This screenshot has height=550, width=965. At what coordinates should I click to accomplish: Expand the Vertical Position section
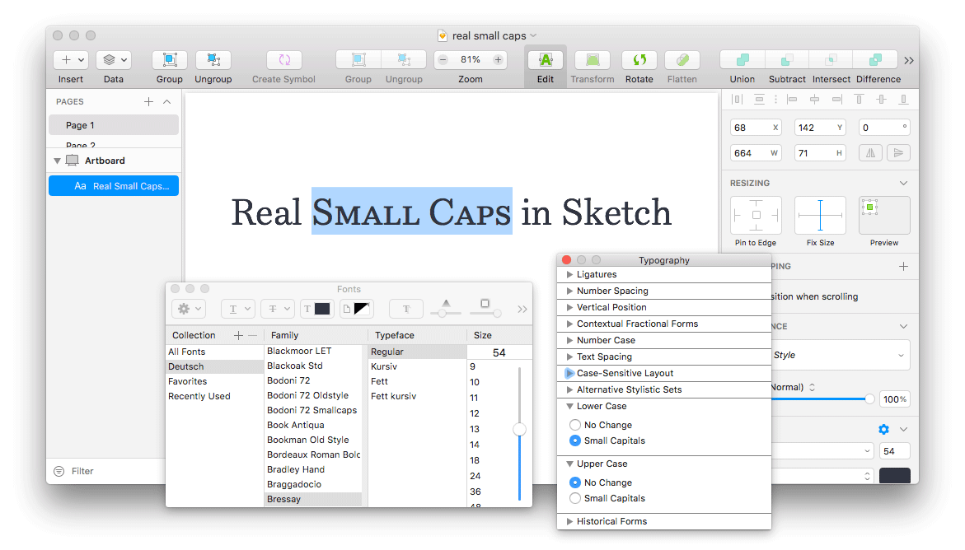pyautogui.click(x=569, y=307)
